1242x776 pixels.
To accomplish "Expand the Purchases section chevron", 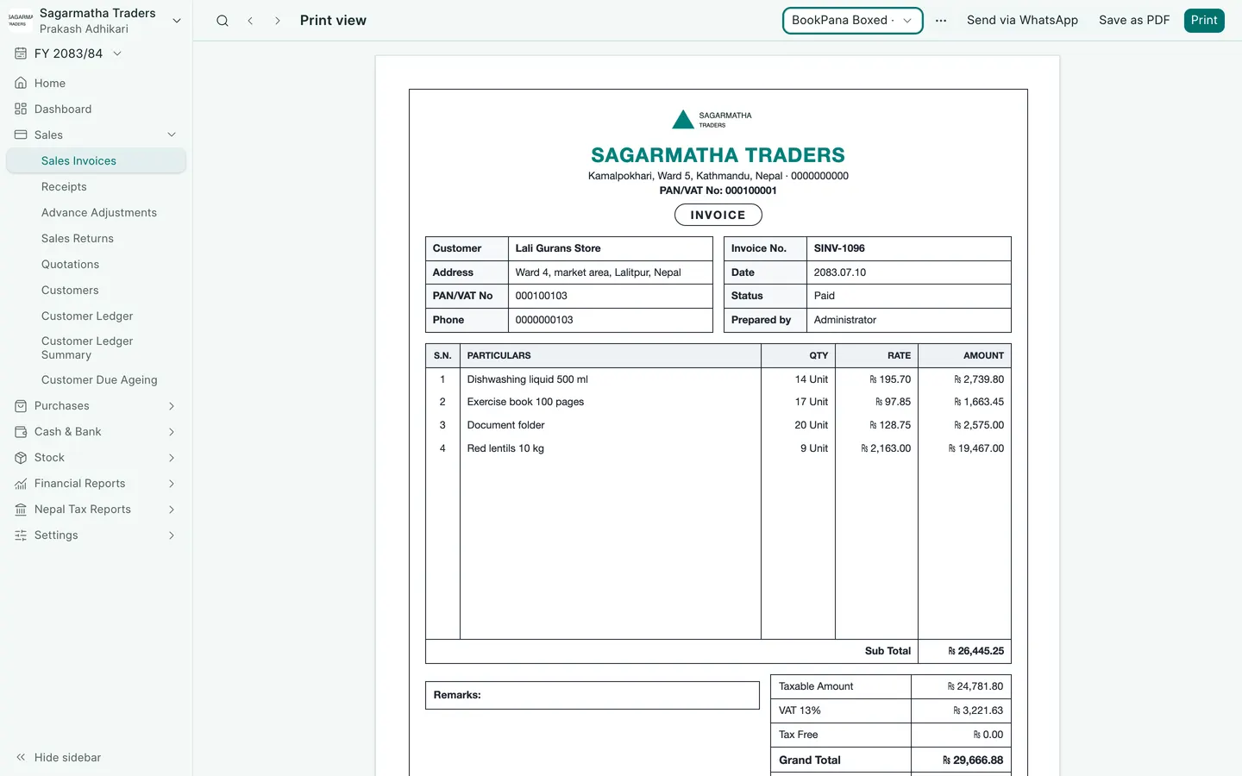I will coord(172,405).
